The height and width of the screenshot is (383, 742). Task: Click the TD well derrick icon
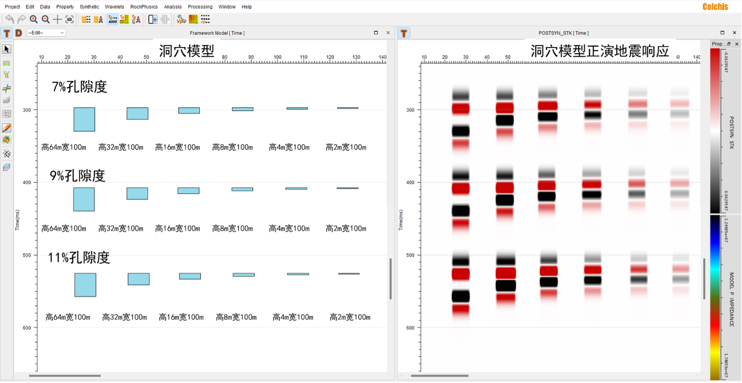pos(136,19)
